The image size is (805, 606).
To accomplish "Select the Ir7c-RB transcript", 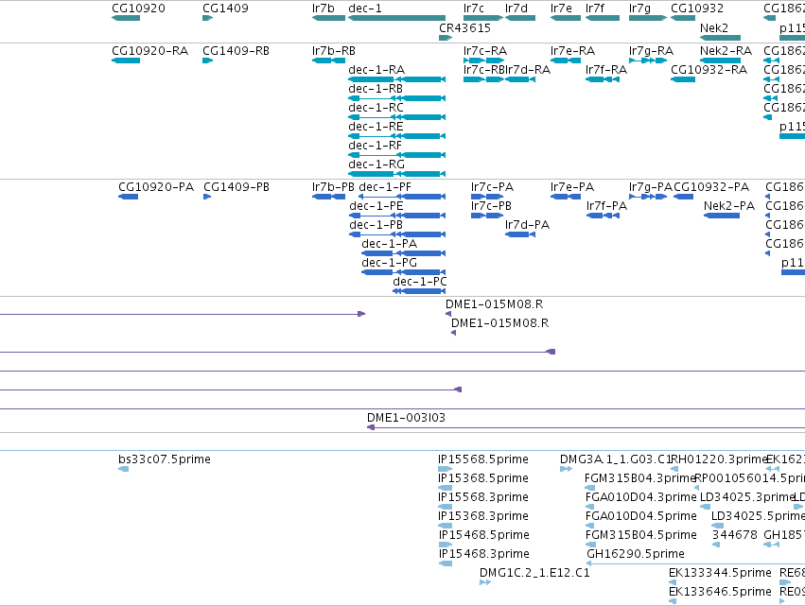I will (x=484, y=70).
